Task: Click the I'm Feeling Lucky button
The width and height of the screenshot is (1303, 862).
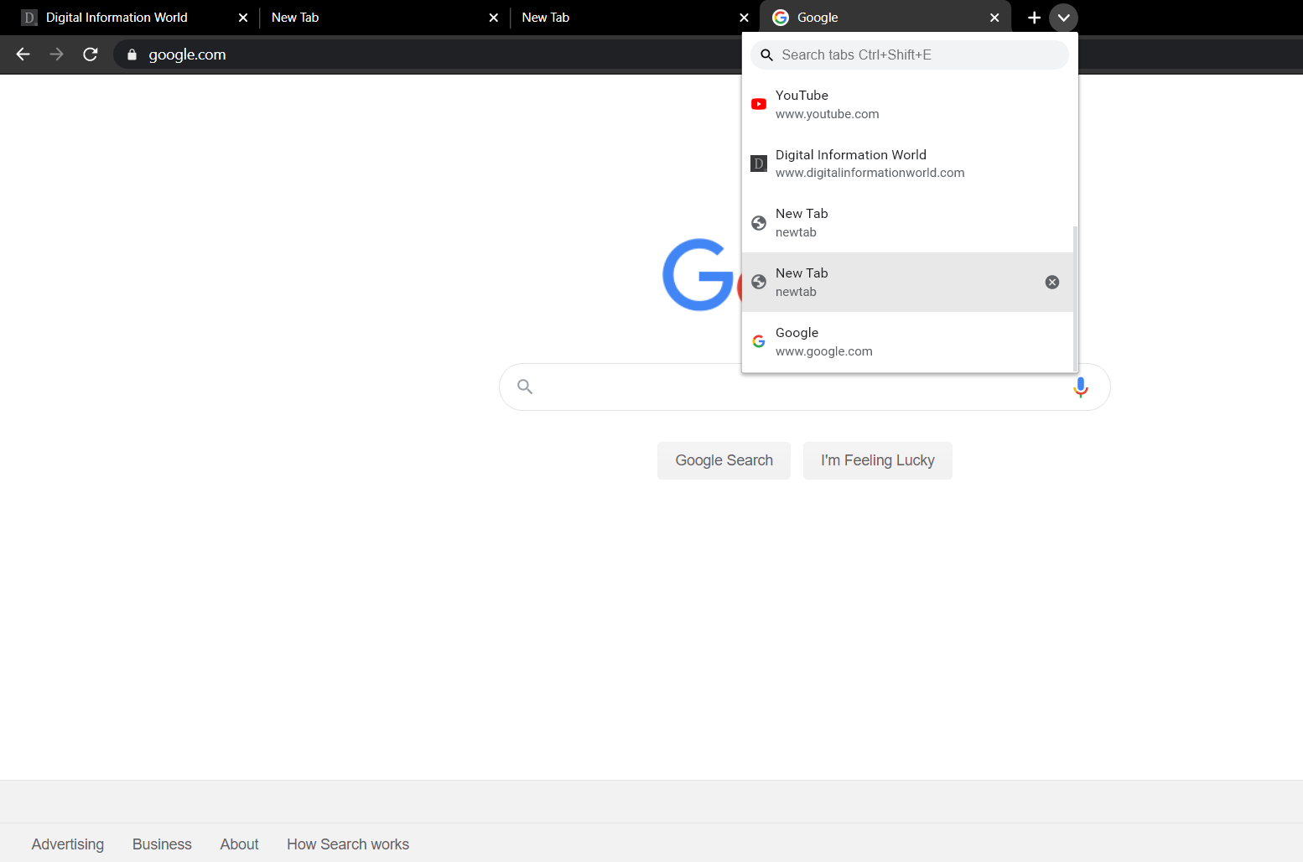Action: pyautogui.click(x=877, y=460)
